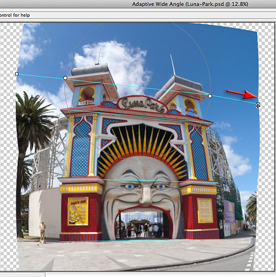Click left circular rotation handle on tower roof
The width and height of the screenshot is (276, 277).
coord(65,78)
